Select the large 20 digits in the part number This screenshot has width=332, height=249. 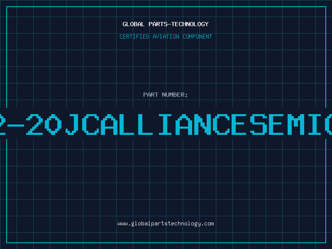tap(44, 124)
